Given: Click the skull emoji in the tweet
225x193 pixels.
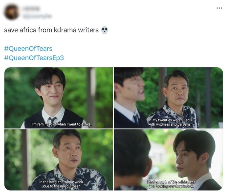Looking at the screenshot, I should point(104,30).
